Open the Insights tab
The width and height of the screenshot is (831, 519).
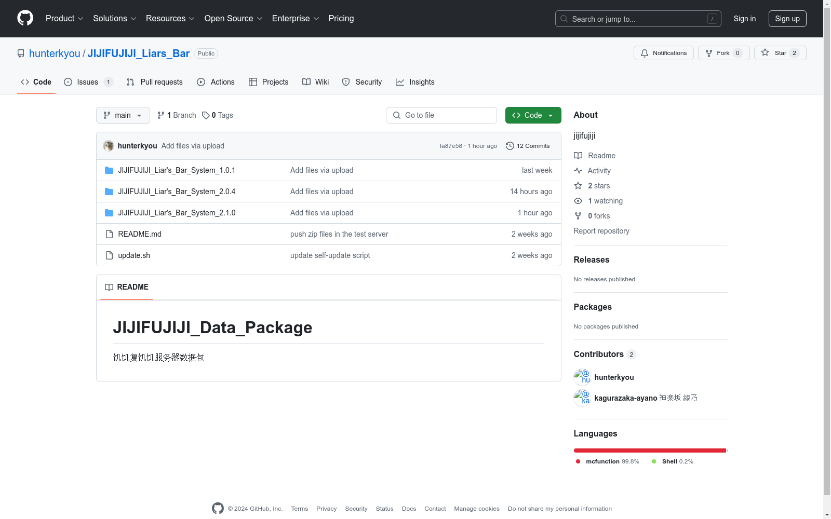click(415, 82)
